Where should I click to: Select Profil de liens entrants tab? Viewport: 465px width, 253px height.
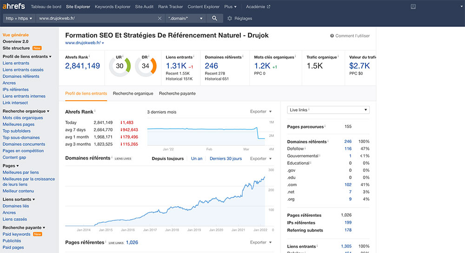pyautogui.click(x=86, y=93)
